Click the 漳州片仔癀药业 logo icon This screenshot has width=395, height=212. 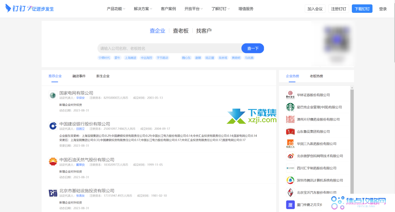pyautogui.click(x=290, y=120)
